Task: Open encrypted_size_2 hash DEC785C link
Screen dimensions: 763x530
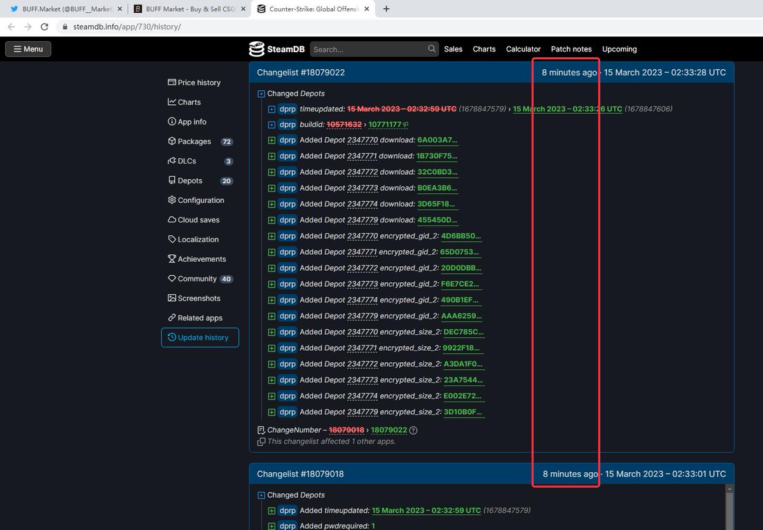Action: point(464,332)
